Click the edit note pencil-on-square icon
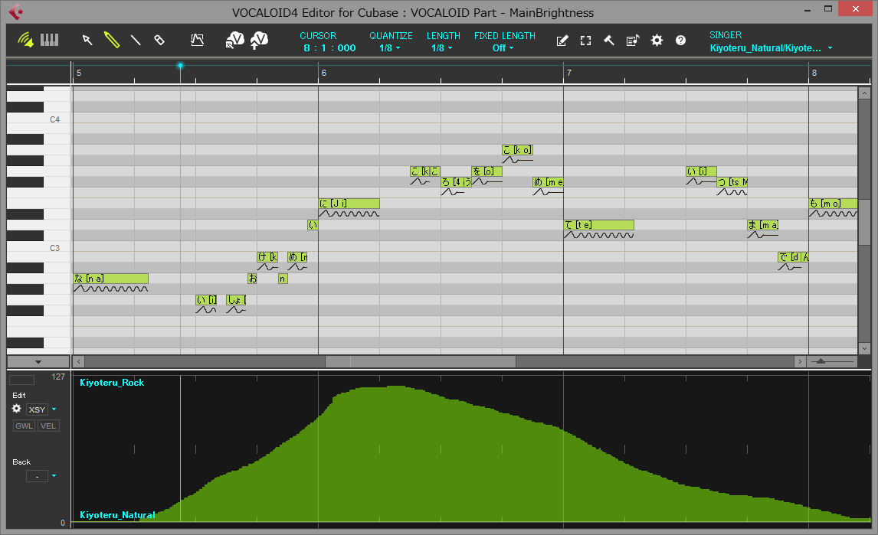 562,41
